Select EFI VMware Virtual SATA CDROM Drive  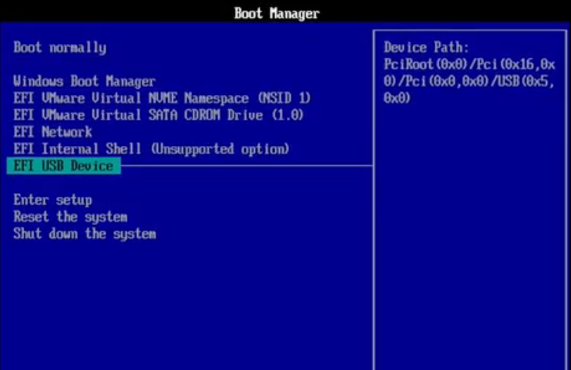click(159, 115)
